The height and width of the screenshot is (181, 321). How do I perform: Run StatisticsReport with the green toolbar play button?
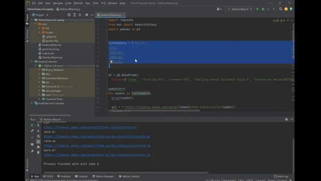(x=257, y=9)
